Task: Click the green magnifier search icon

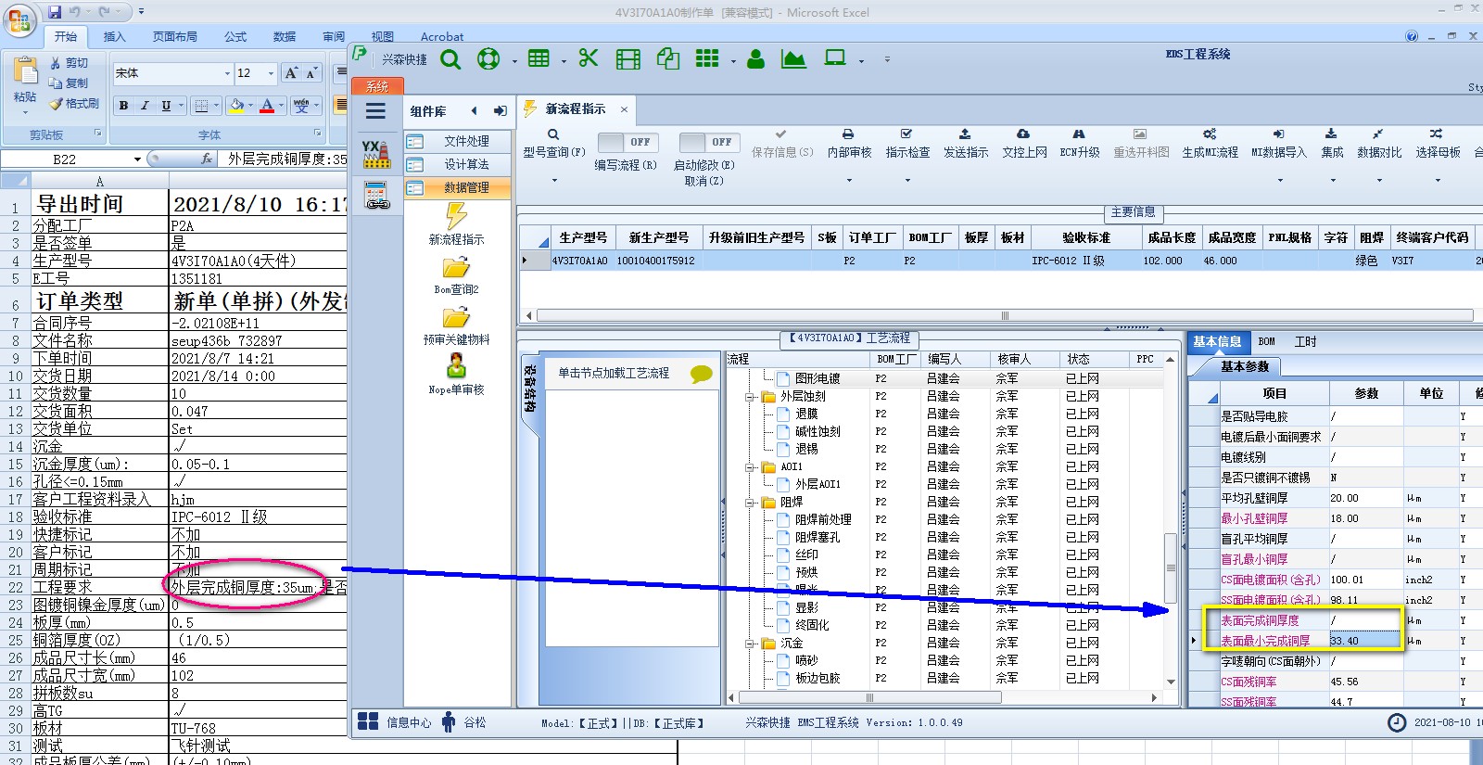Action: (x=450, y=59)
